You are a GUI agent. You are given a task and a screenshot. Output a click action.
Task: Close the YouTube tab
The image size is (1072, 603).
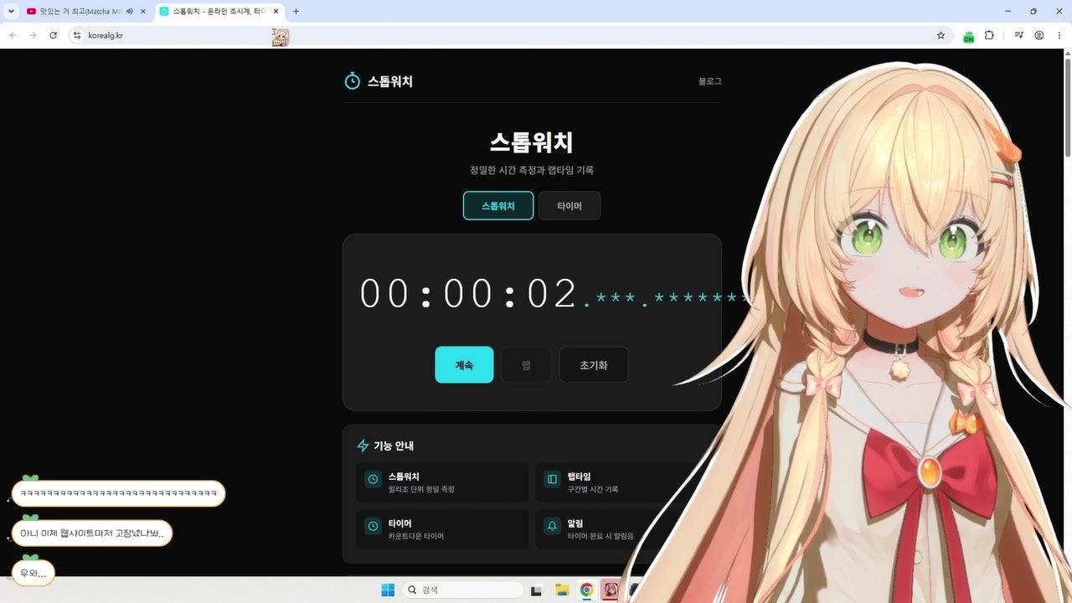pyautogui.click(x=143, y=12)
